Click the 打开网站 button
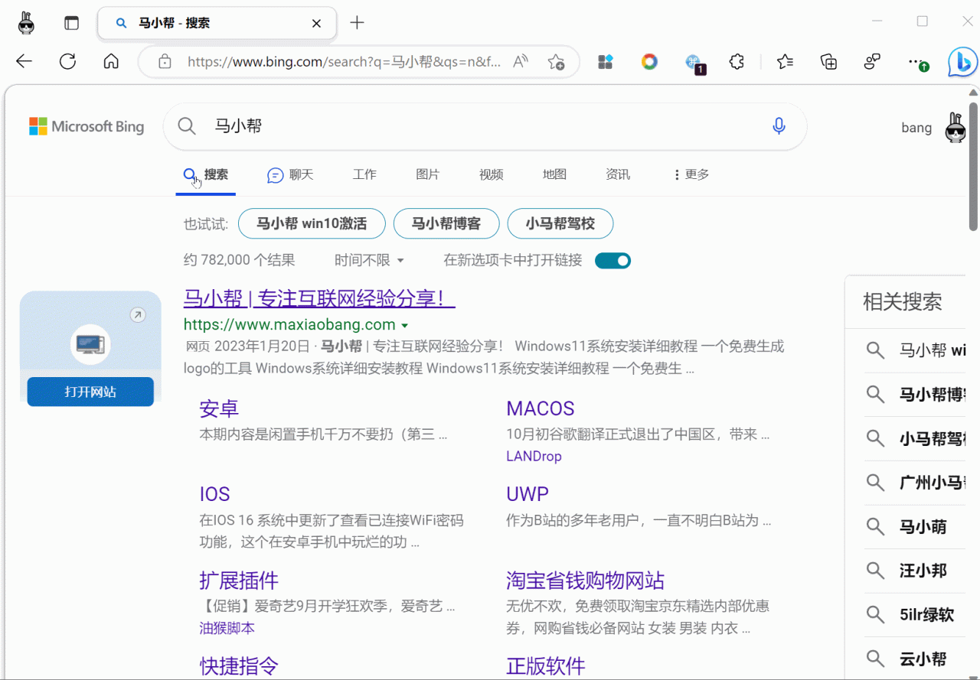The image size is (980, 680). (x=90, y=391)
